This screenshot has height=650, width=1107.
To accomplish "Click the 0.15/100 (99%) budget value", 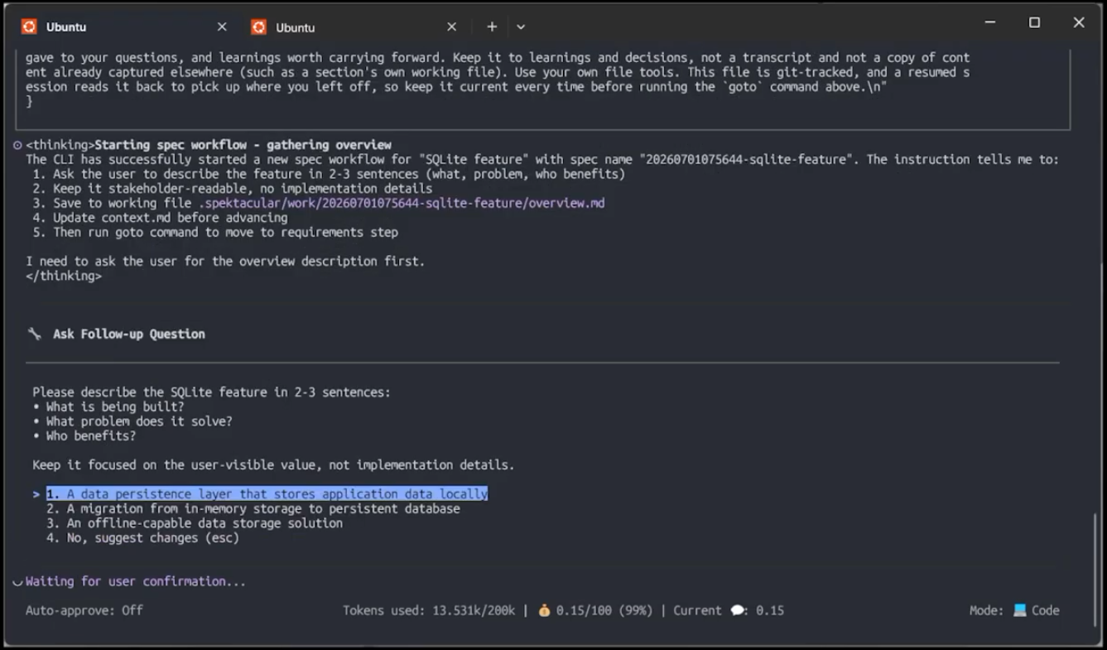I will 604,610.
